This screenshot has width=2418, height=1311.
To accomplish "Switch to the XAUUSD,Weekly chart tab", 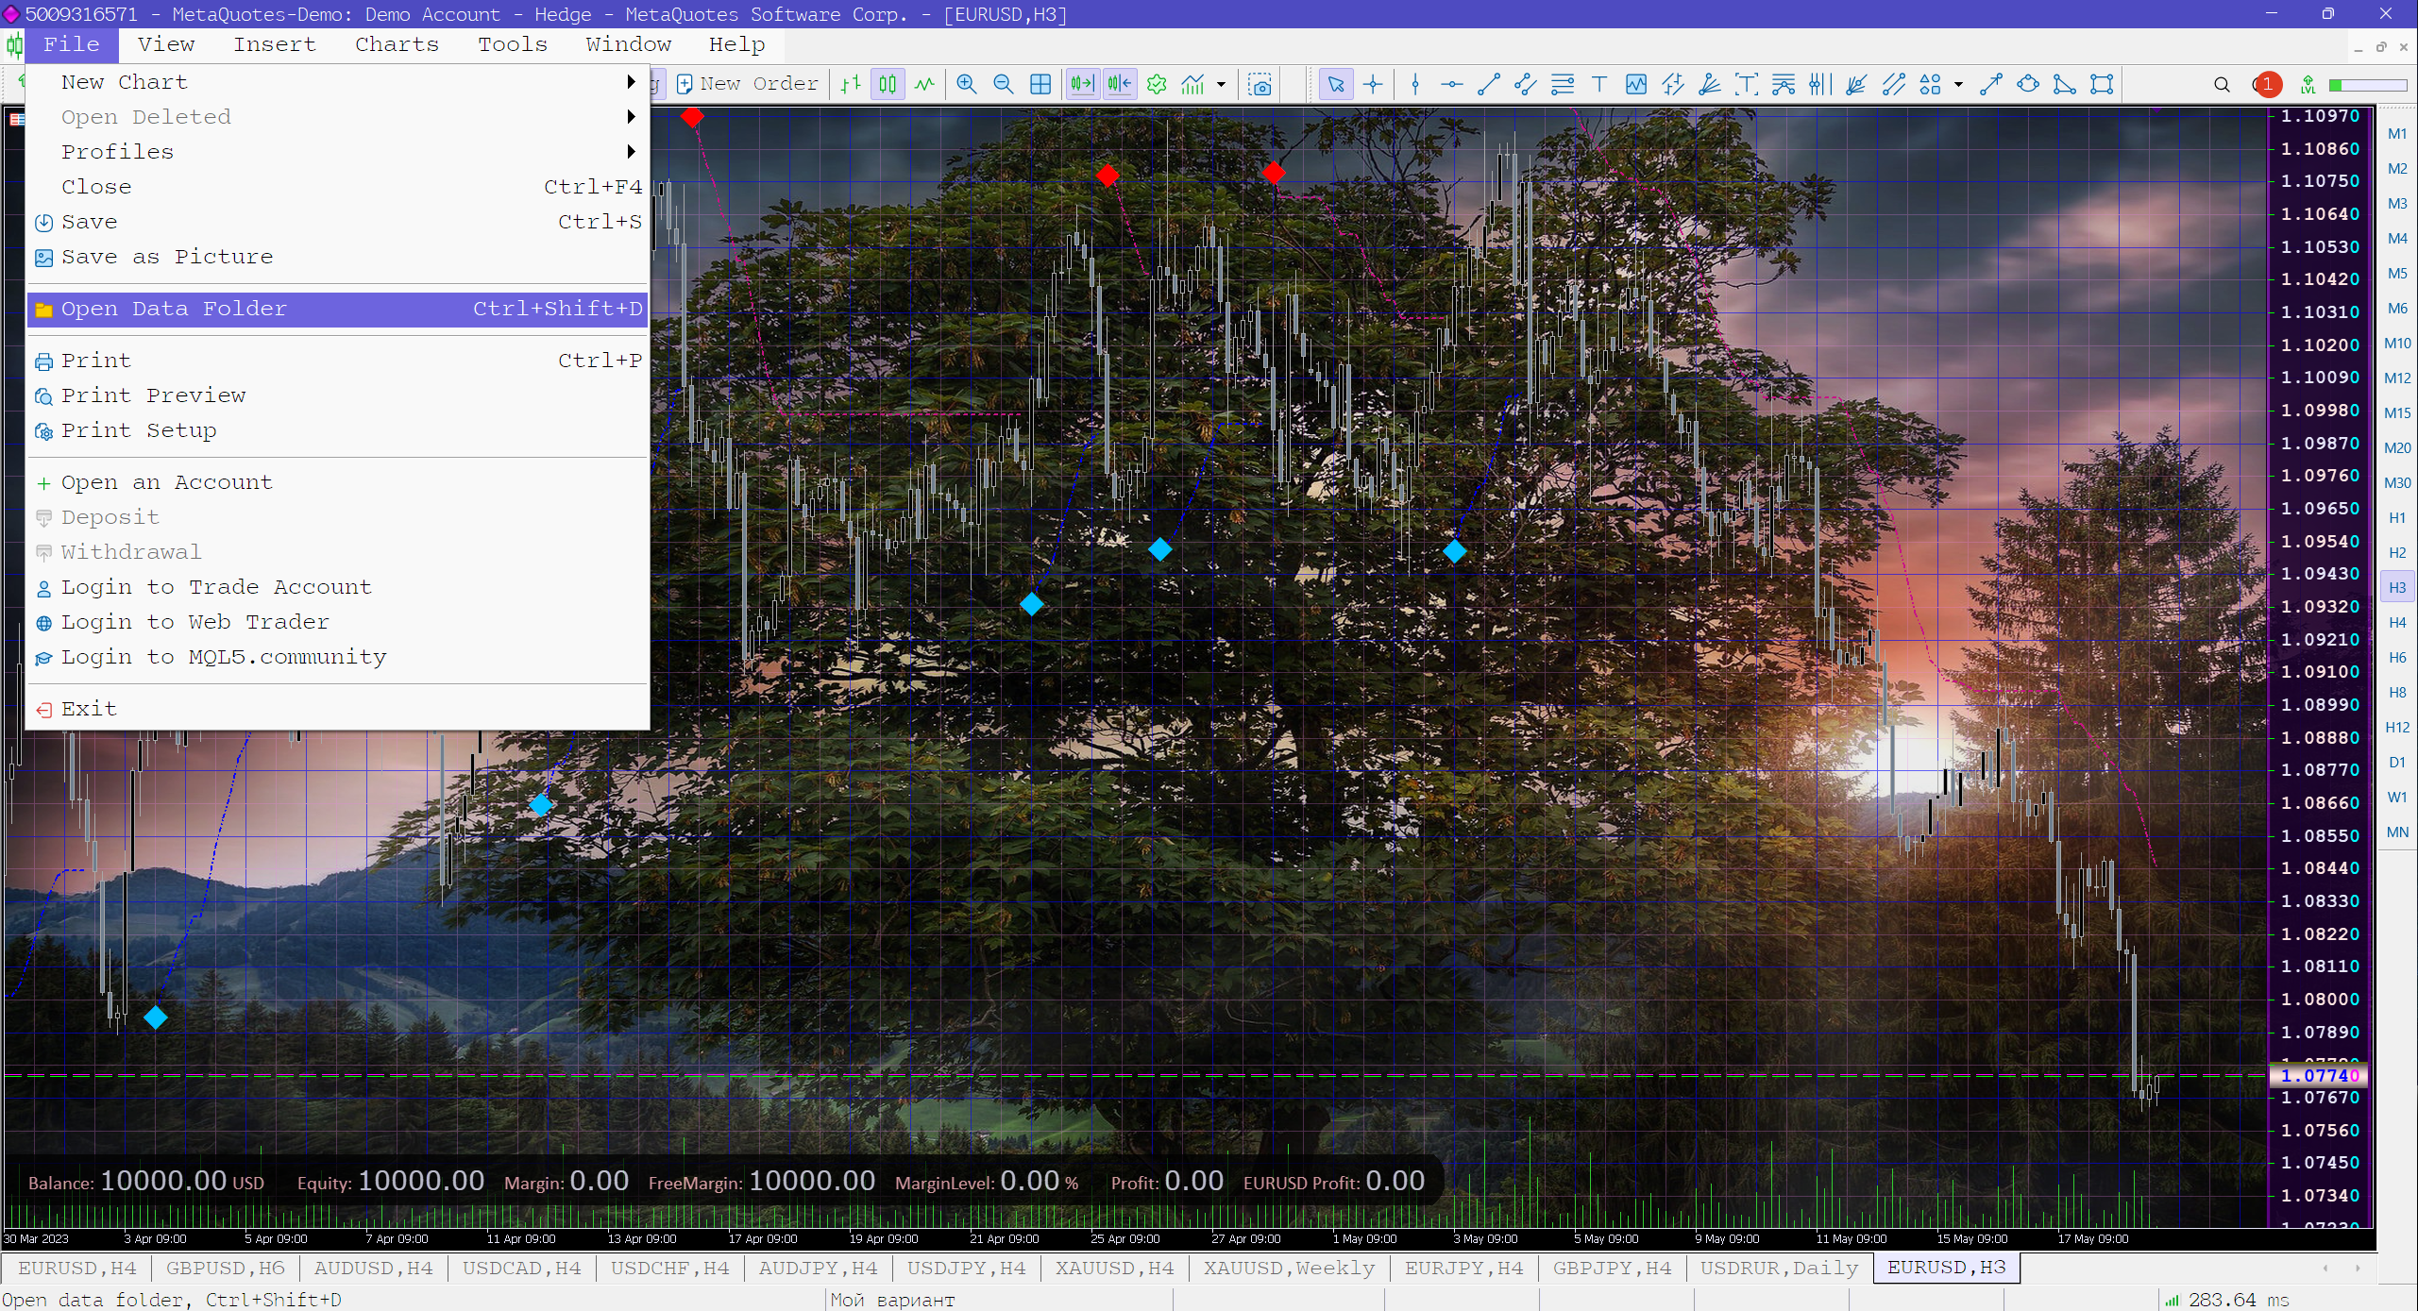I will coord(1288,1268).
